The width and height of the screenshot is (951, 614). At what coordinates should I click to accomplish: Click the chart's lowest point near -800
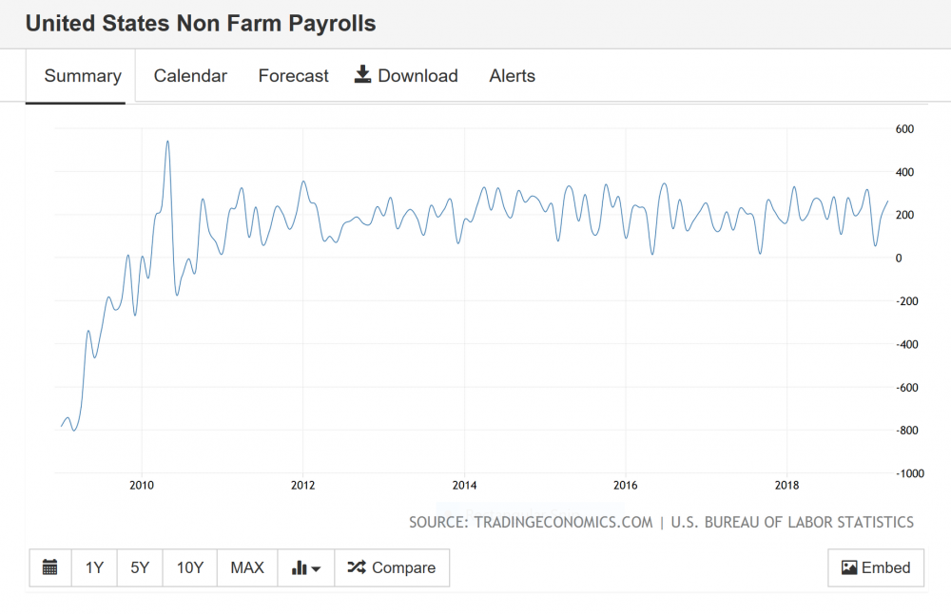coord(74,430)
